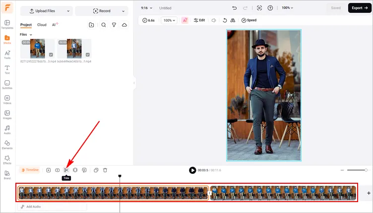Click the Export button
This screenshot has width=373, height=213.
[360, 8]
